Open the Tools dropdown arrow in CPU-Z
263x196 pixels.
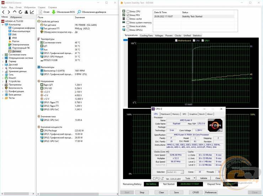point(194,178)
